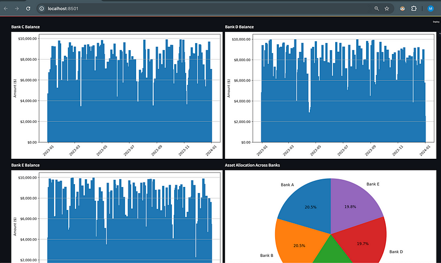Image resolution: width=441 pixels, height=263 pixels.
Task: Click $6,000.00 on the Bank D chart axis
Action: click(242, 80)
